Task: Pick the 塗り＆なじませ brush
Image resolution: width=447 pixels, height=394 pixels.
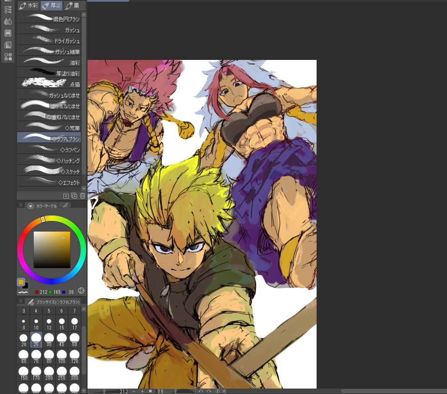Action: pos(49,105)
